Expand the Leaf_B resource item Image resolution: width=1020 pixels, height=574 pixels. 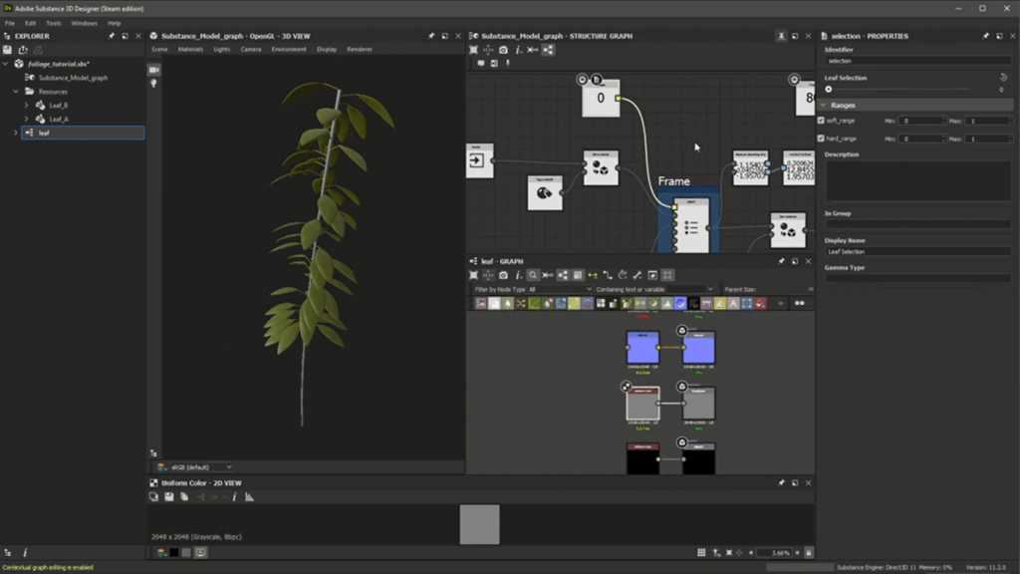(x=27, y=105)
